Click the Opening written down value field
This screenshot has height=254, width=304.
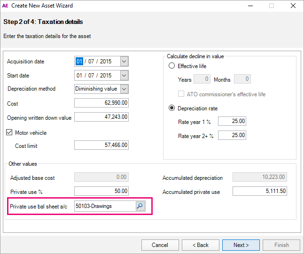[x=101, y=117]
